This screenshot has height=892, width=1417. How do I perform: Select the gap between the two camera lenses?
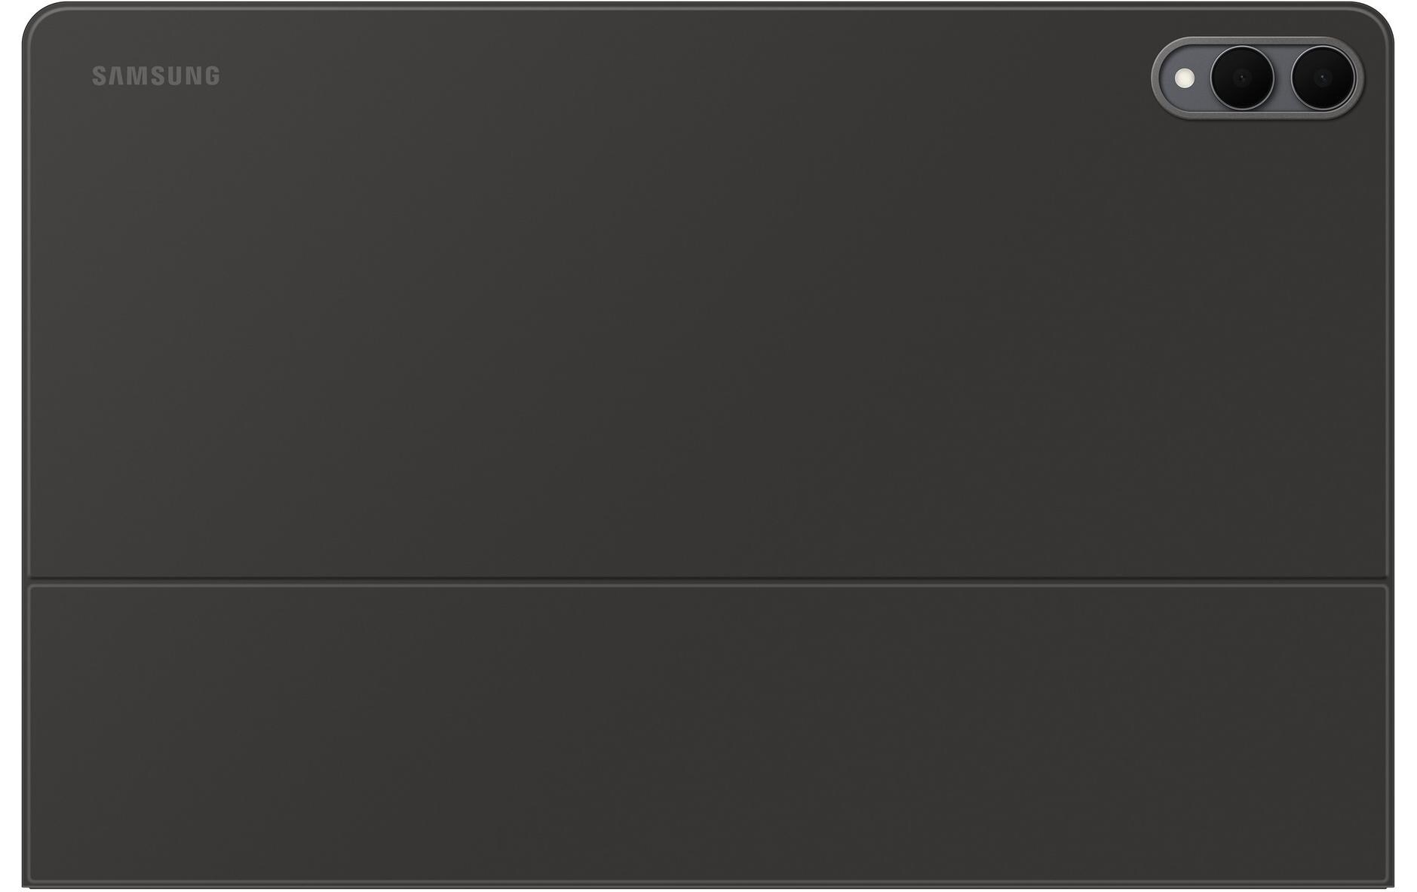1282,77
